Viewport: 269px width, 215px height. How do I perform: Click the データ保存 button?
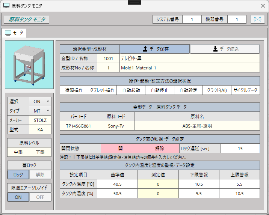tap(155, 49)
